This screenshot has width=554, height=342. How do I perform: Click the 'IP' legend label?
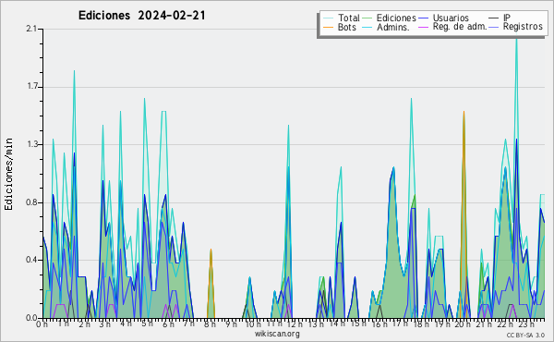pos(507,18)
